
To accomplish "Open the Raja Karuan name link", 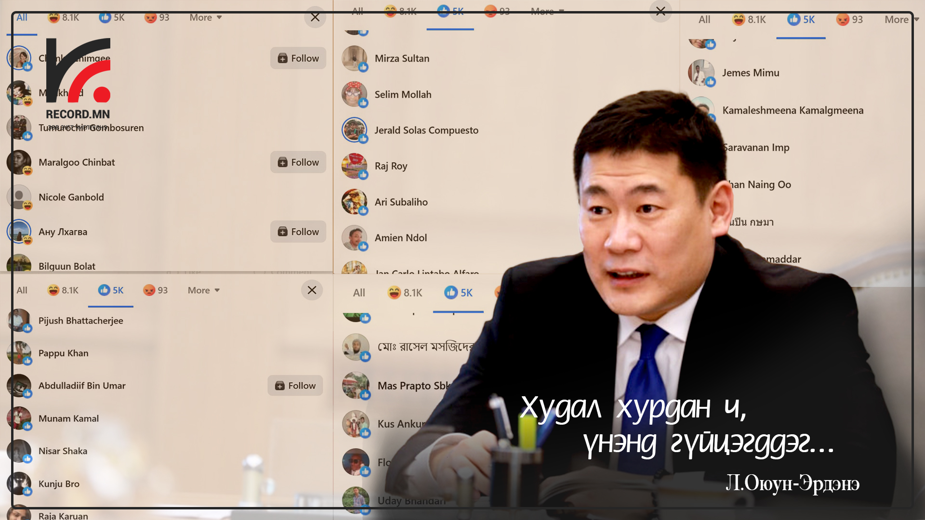I will pos(63,515).
